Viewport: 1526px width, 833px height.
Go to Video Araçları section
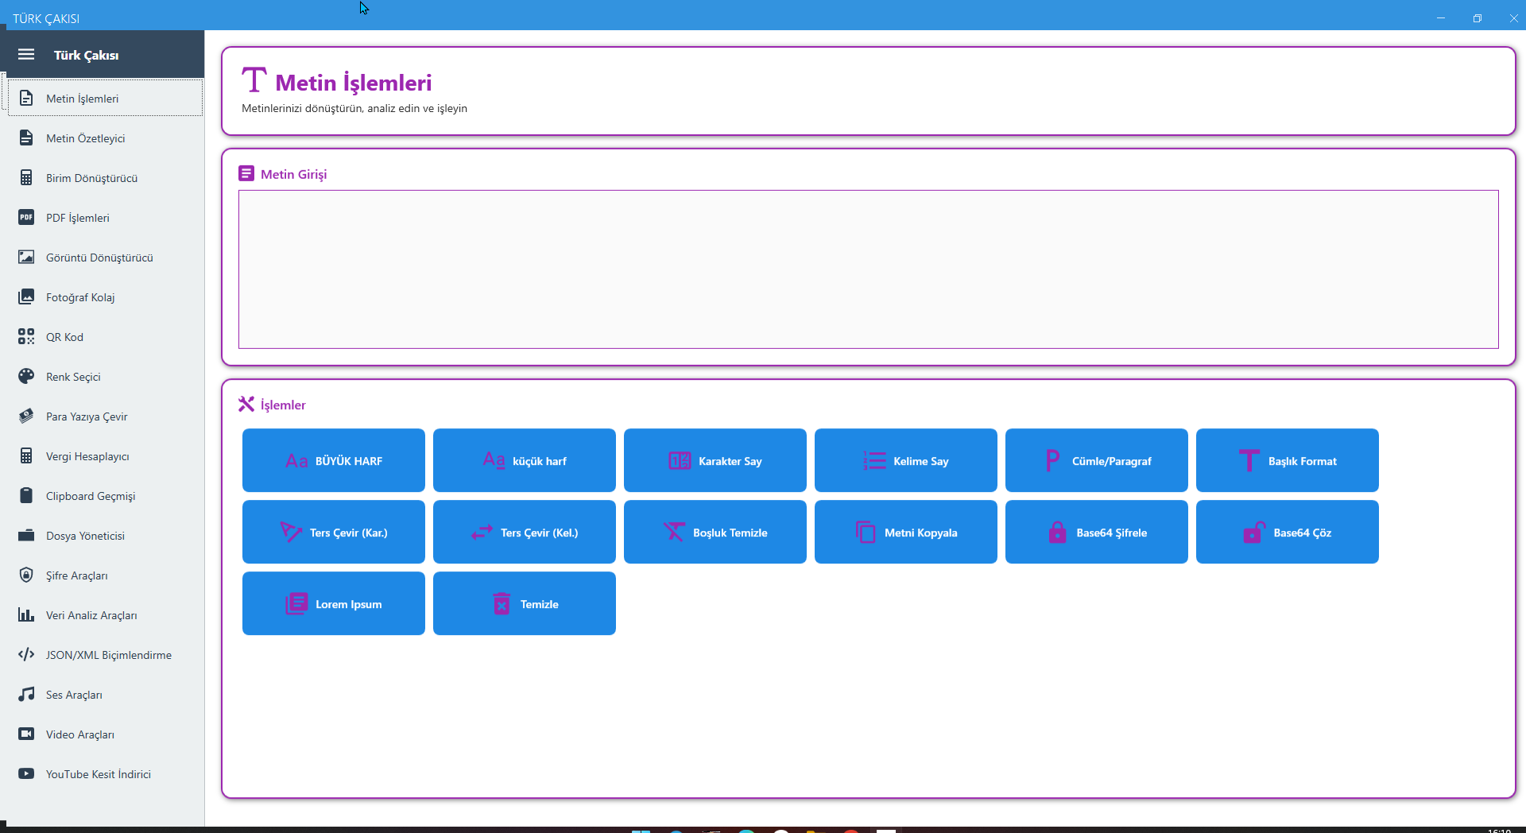point(80,734)
